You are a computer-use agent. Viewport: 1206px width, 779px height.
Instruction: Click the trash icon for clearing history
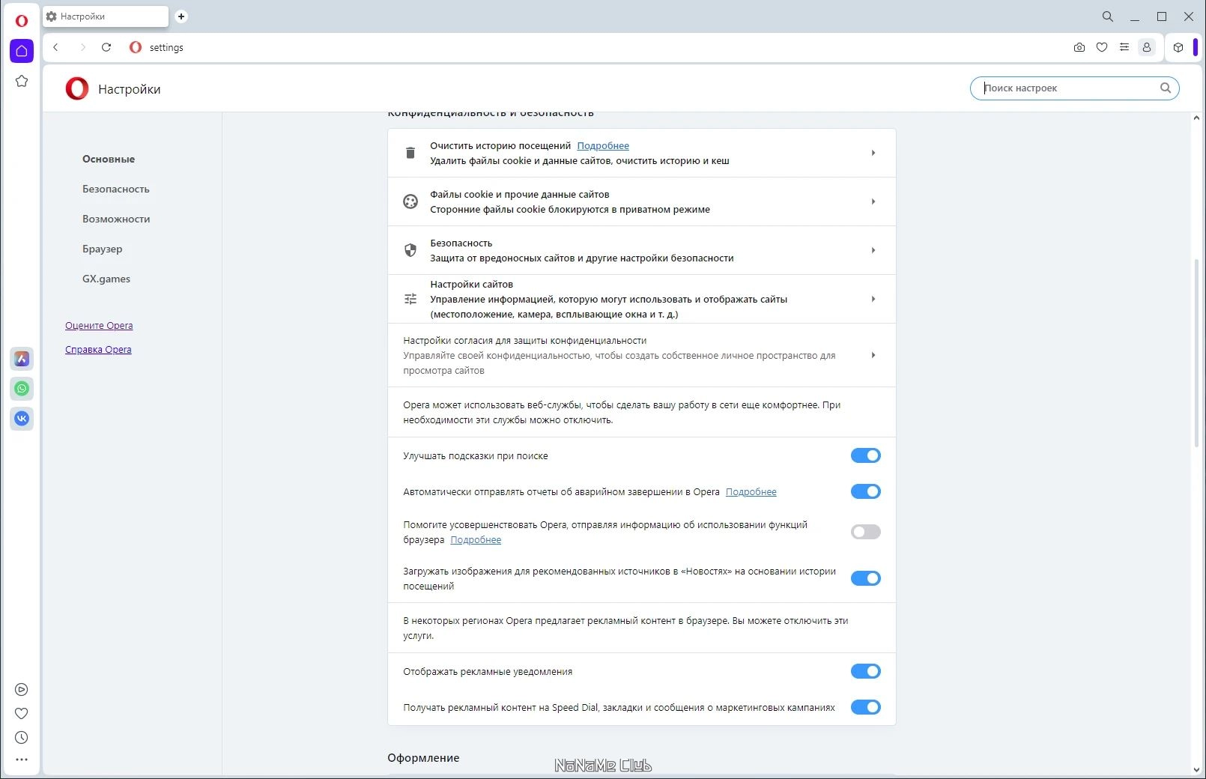pyautogui.click(x=410, y=153)
